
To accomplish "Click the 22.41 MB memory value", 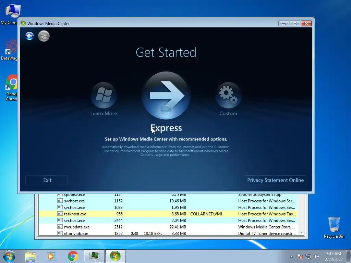I will point(178,227).
